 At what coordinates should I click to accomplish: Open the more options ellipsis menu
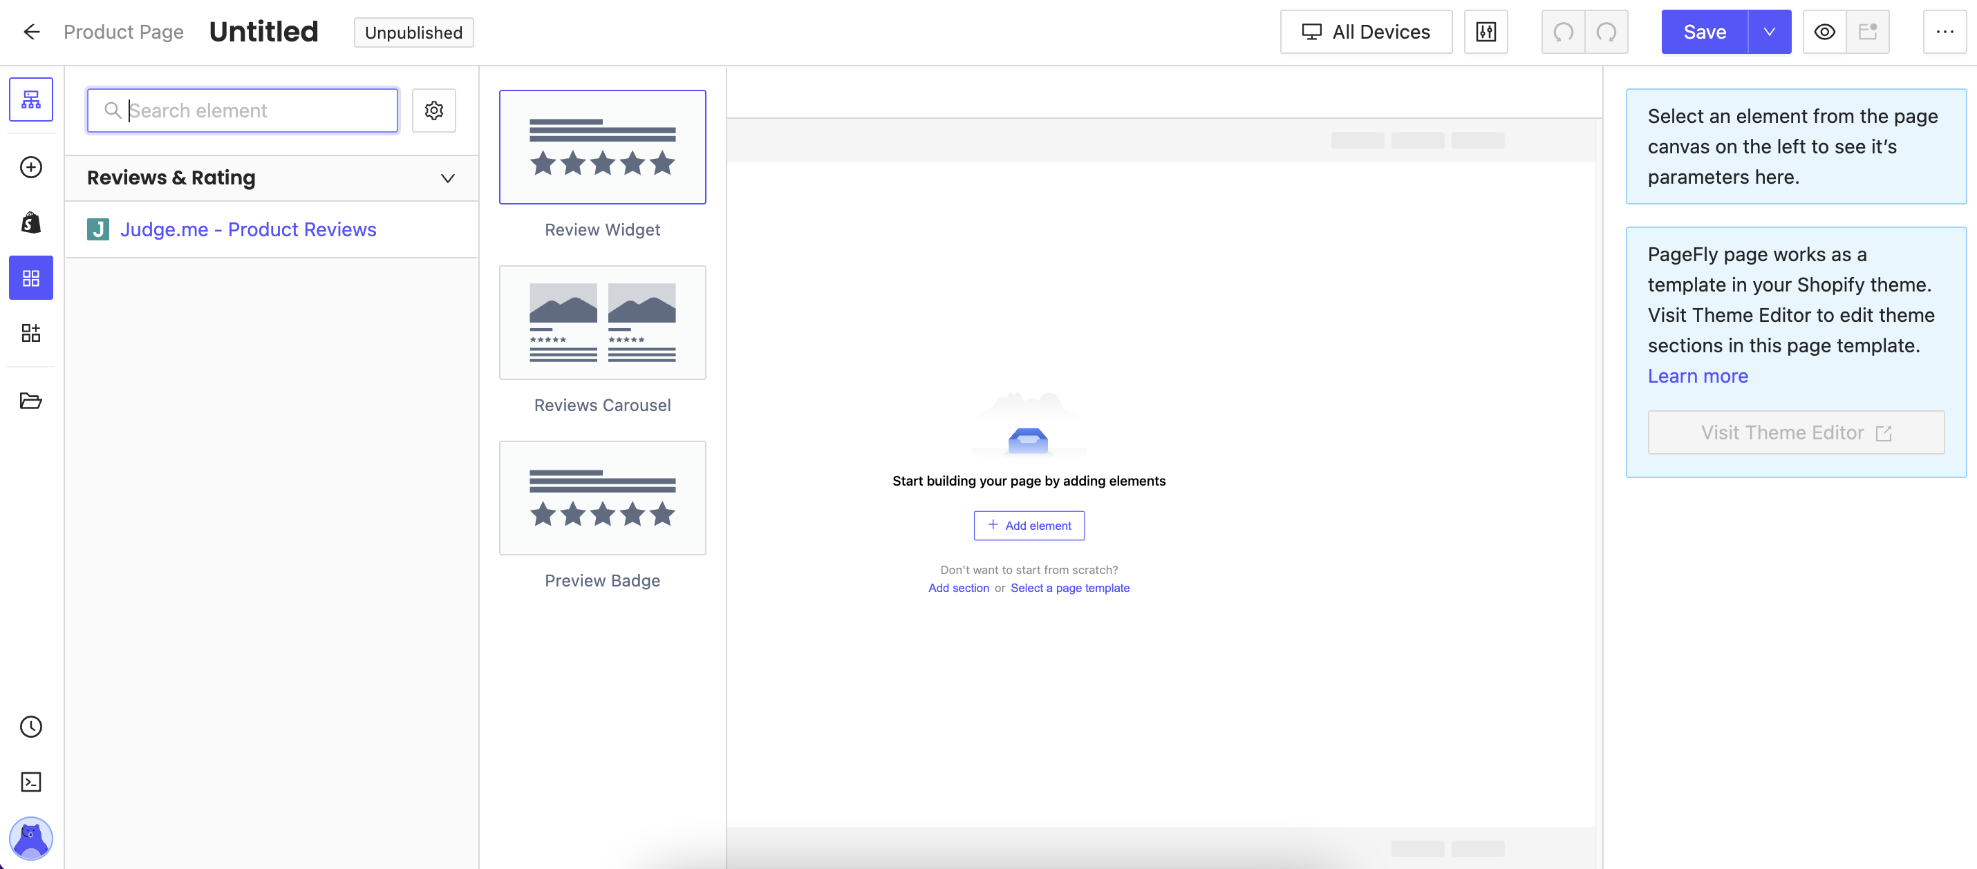pyautogui.click(x=1944, y=32)
